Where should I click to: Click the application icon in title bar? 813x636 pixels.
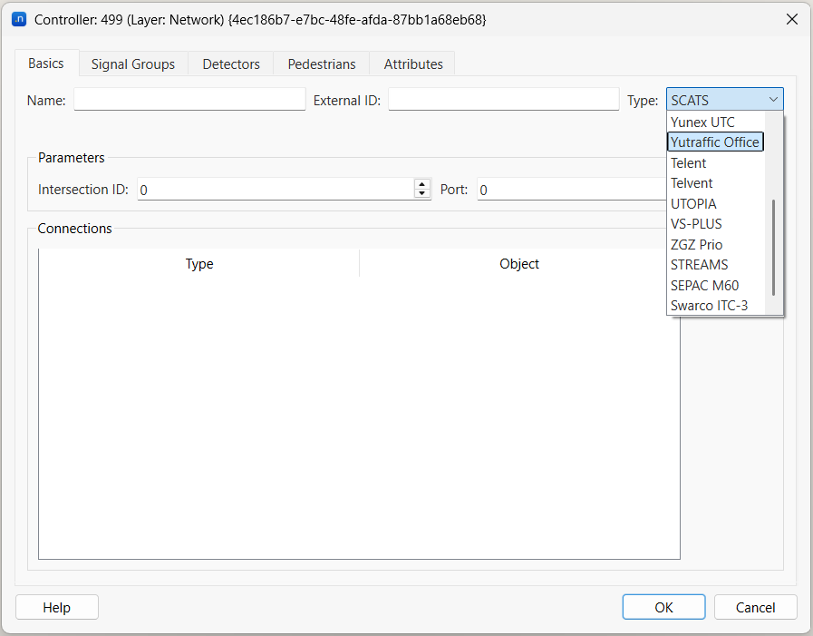pos(19,20)
